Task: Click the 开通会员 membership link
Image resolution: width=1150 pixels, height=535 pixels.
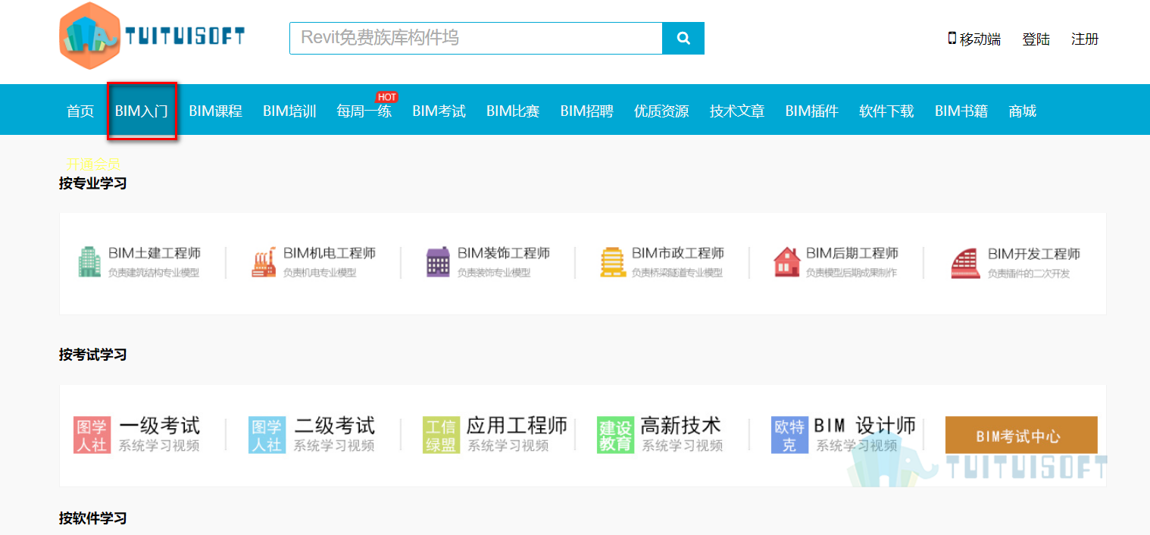Action: click(x=93, y=164)
